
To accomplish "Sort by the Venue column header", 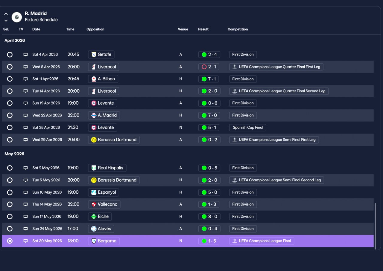I will (x=183, y=29).
